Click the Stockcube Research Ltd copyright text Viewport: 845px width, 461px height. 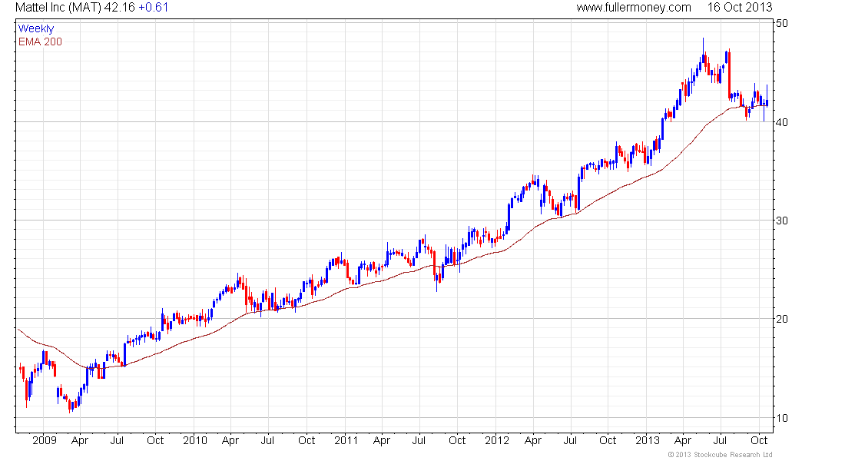(x=720, y=455)
